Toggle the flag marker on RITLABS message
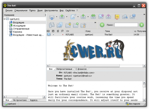 click(63, 35)
